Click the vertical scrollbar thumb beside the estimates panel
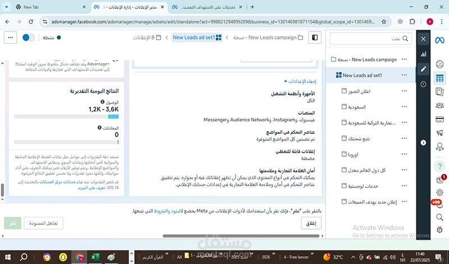 (2, 190)
